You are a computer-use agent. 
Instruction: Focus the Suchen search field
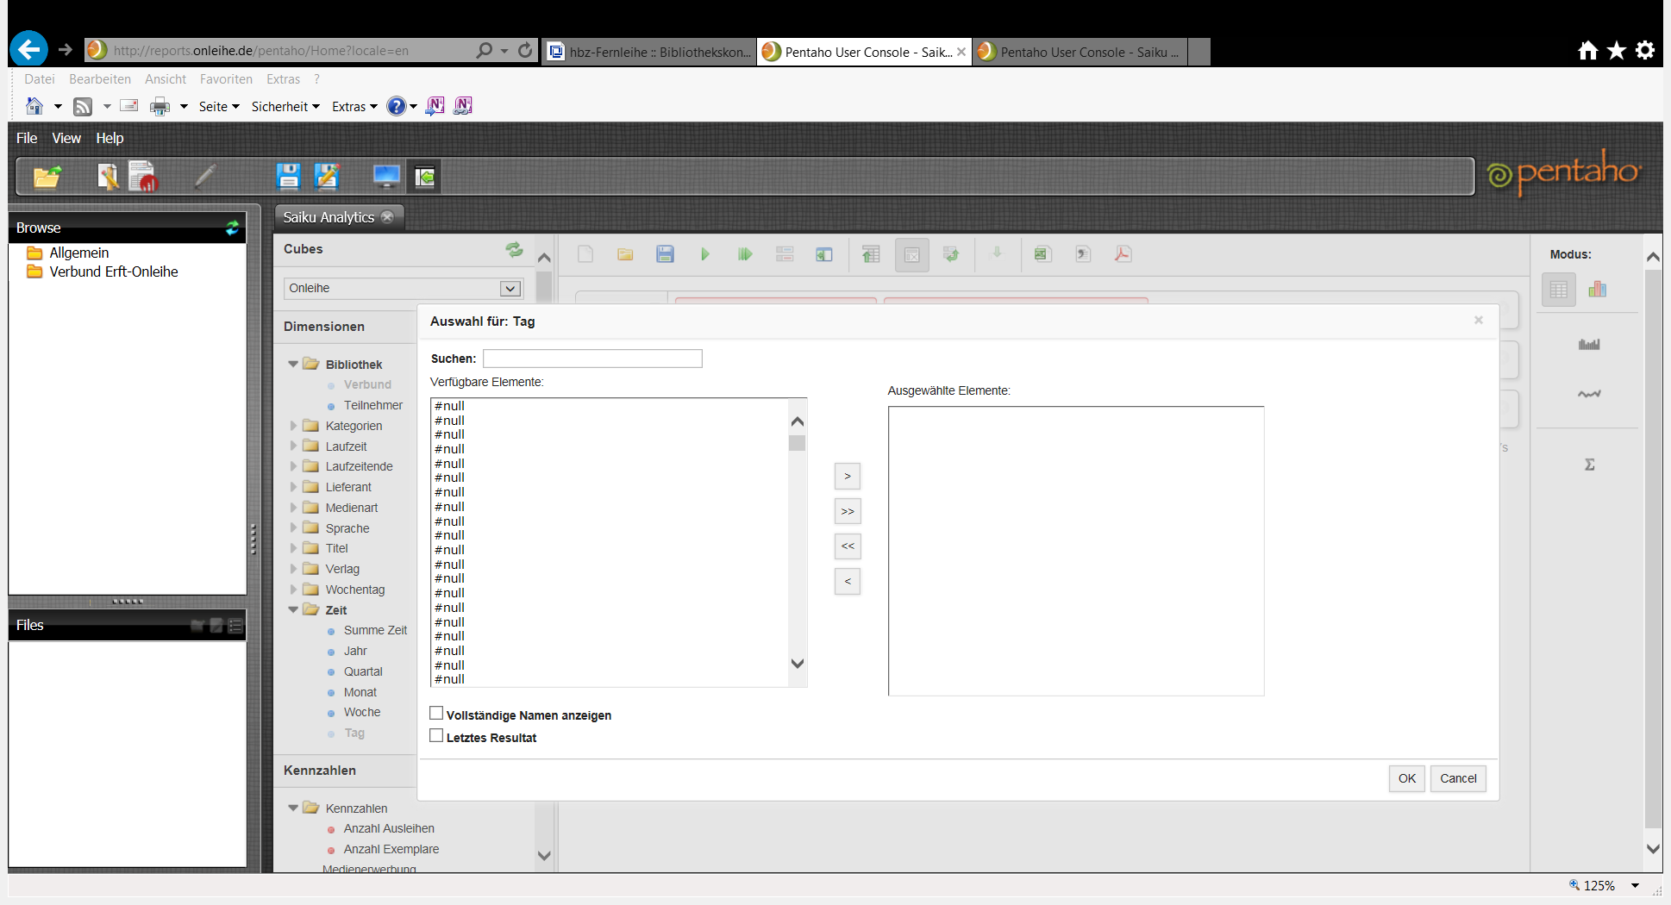[x=592, y=359]
